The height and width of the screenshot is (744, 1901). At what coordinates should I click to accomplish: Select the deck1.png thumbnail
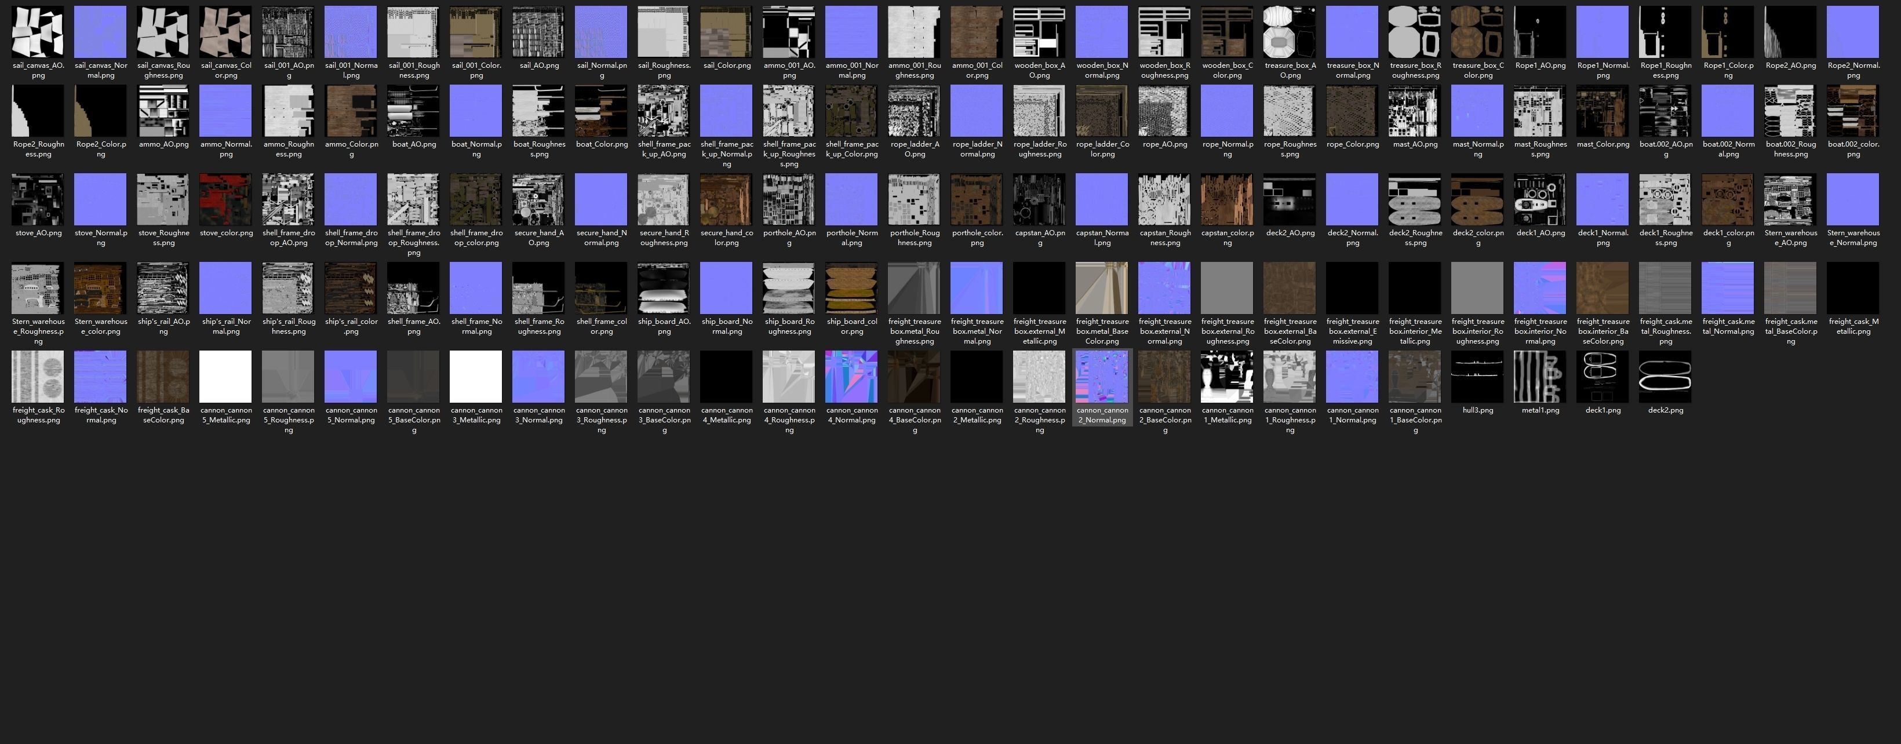[x=1602, y=377]
